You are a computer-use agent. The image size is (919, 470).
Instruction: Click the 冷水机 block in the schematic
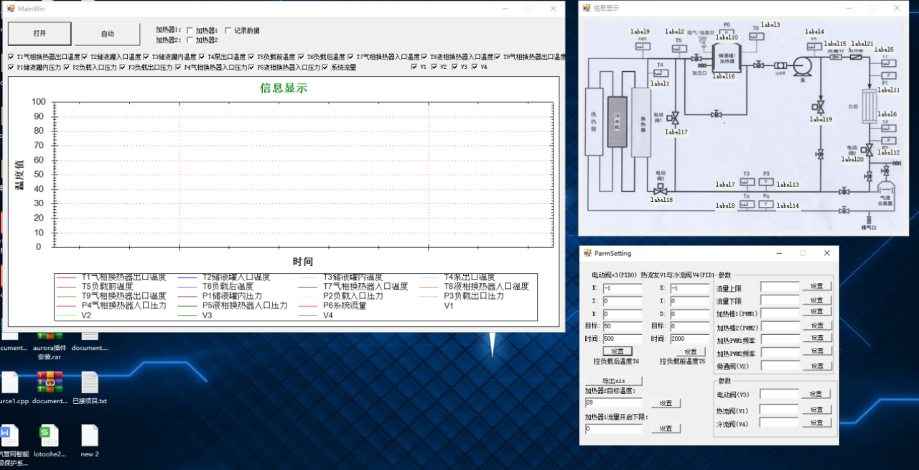[617, 122]
